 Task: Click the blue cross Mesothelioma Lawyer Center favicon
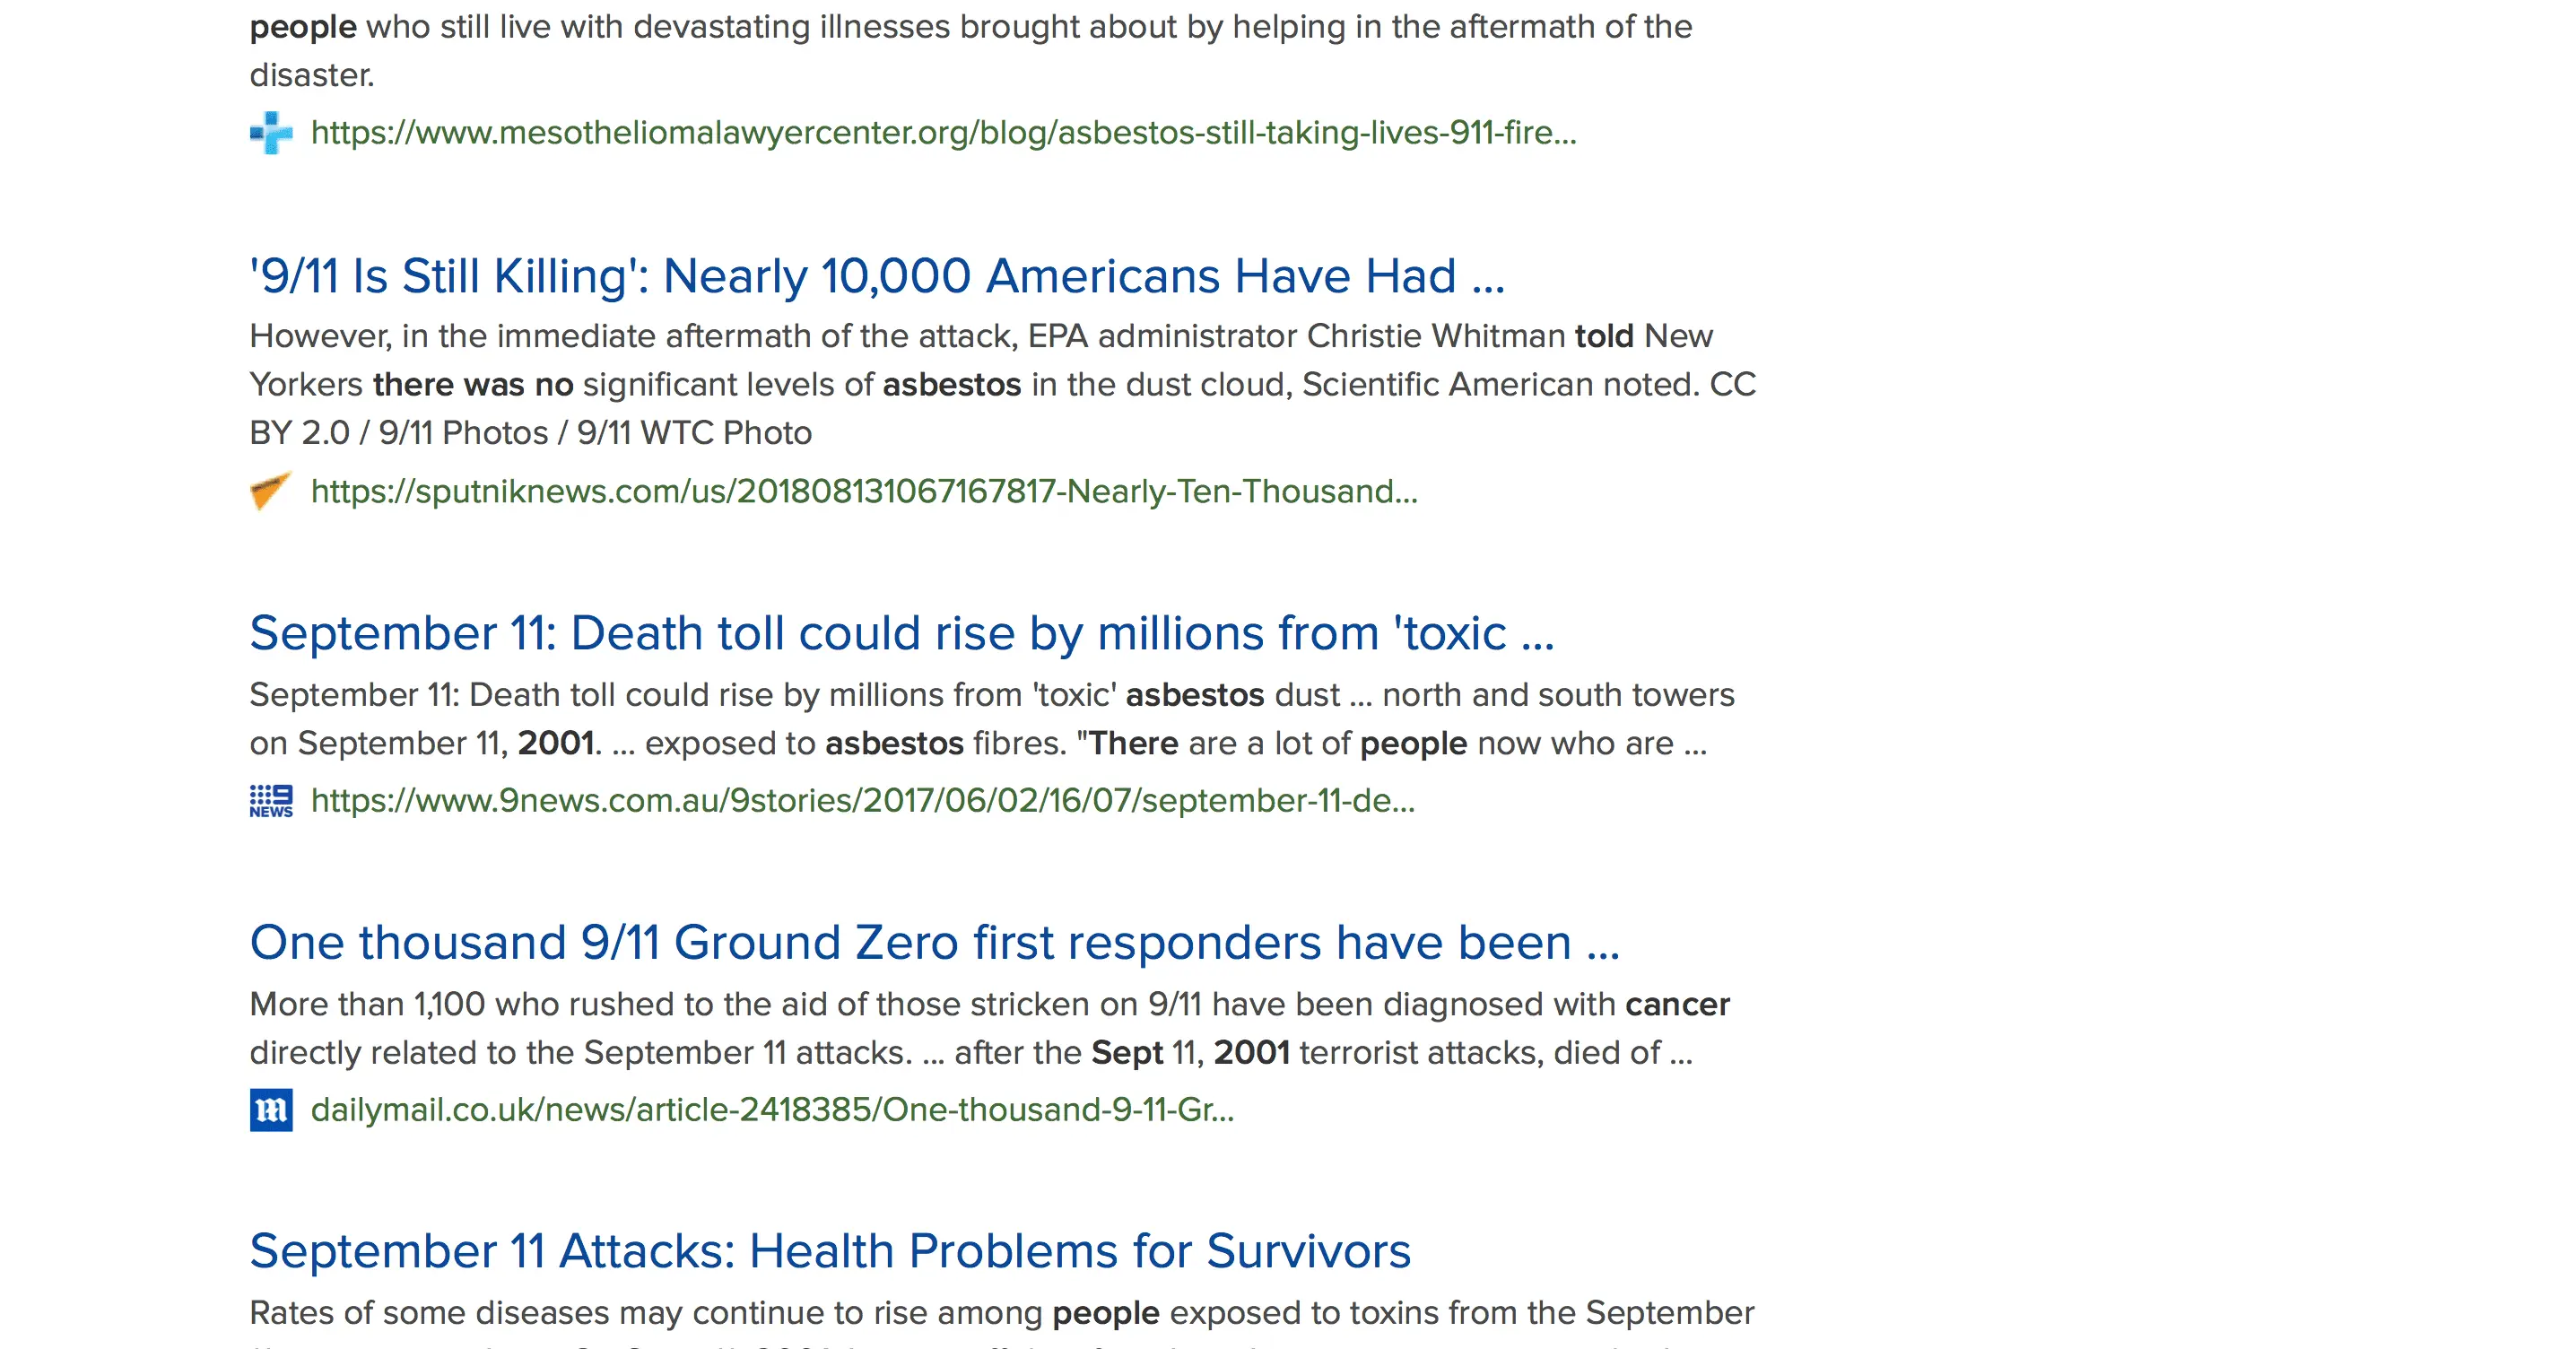click(x=271, y=133)
